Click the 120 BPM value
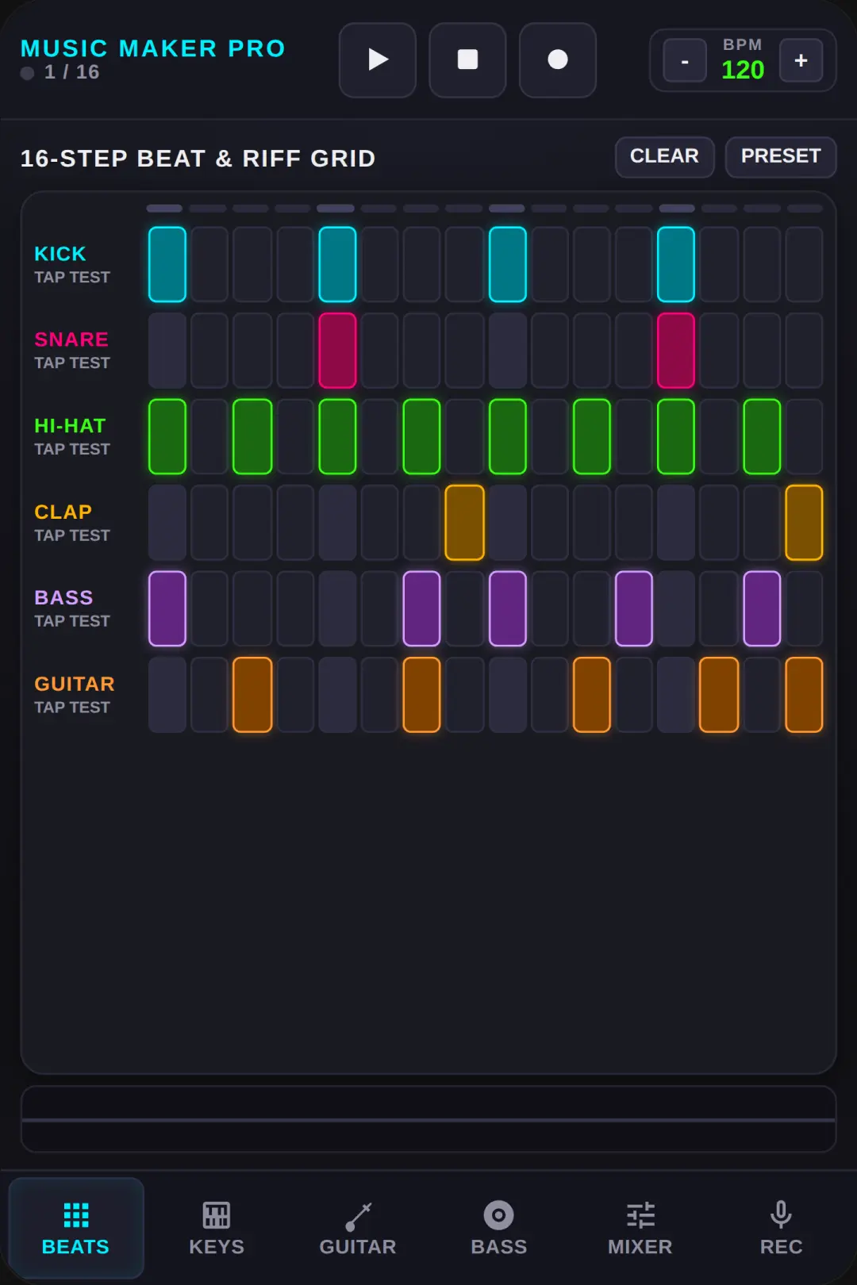857x1285 pixels. (x=743, y=70)
